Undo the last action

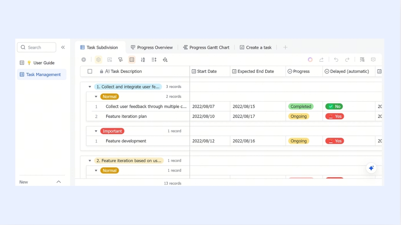click(x=336, y=60)
